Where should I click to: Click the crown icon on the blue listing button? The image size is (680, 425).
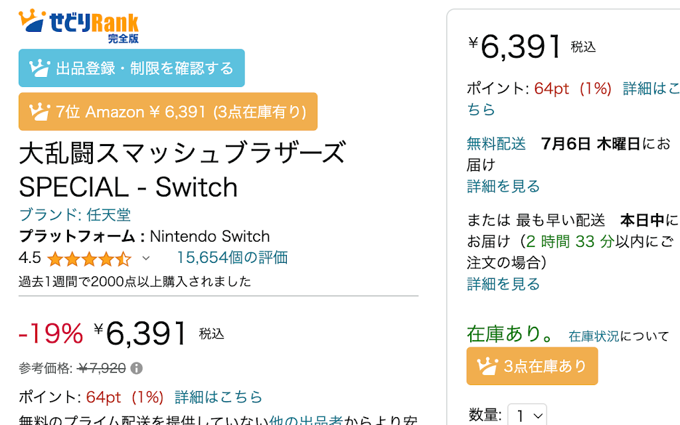tap(41, 68)
